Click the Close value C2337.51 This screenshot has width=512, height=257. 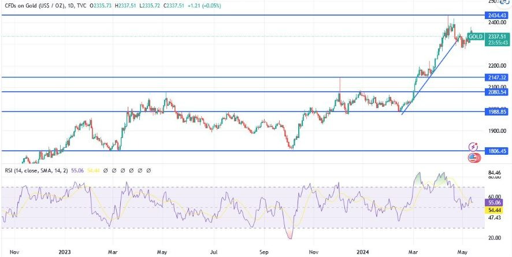[x=173, y=6]
